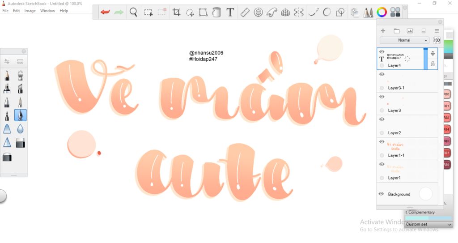Open the Normal blend mode dropdown
This screenshot has width=458, height=243.
[x=404, y=40]
